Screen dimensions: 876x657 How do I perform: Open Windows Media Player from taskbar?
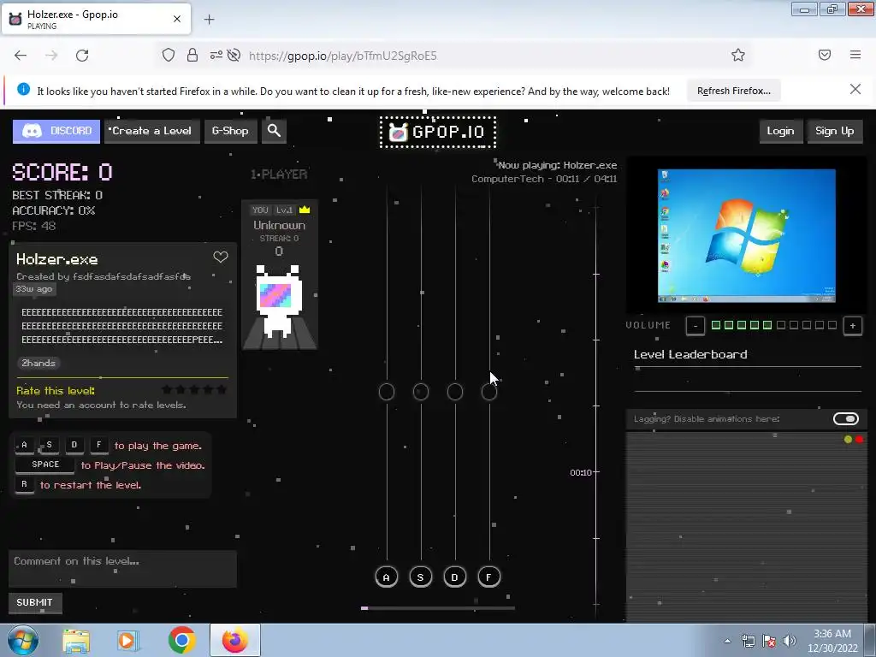pyautogui.click(x=128, y=640)
